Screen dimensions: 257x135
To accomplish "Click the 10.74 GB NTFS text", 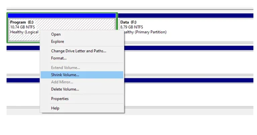I will click(x=22, y=27).
